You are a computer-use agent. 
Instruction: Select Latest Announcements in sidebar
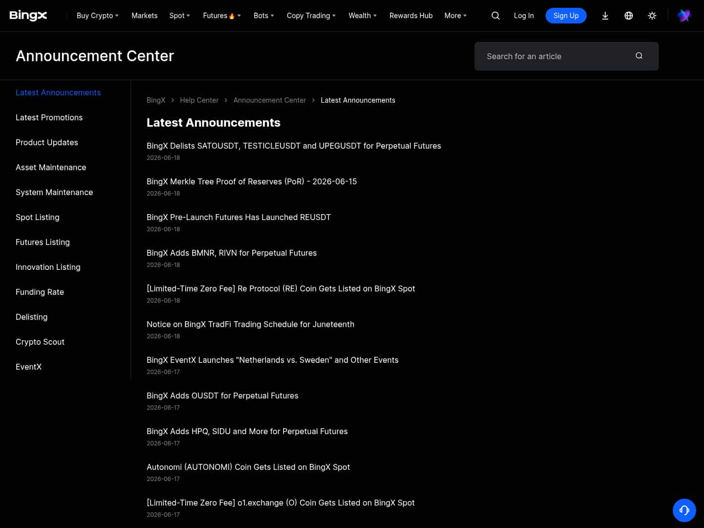pyautogui.click(x=58, y=92)
